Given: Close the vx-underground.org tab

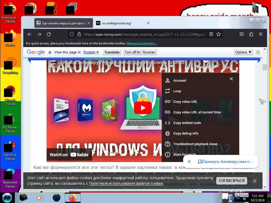Looking at the screenshot, I should (x=148, y=23).
